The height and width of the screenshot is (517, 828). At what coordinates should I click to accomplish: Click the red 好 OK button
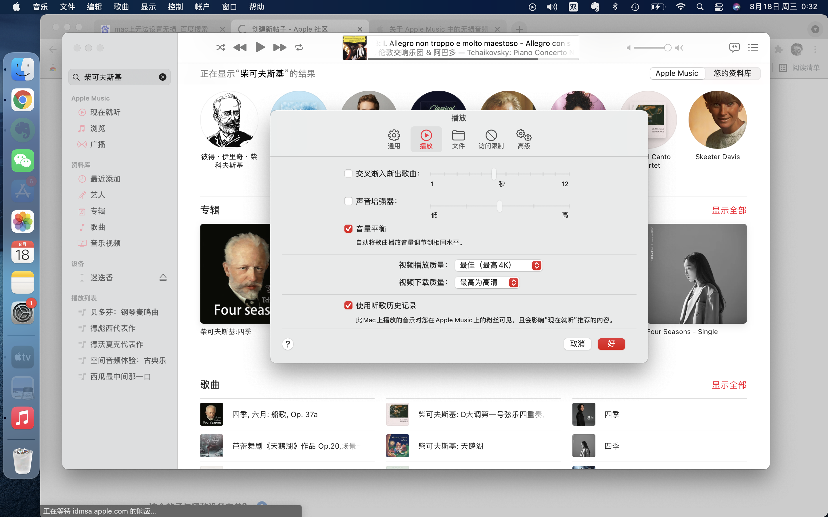[x=611, y=344]
